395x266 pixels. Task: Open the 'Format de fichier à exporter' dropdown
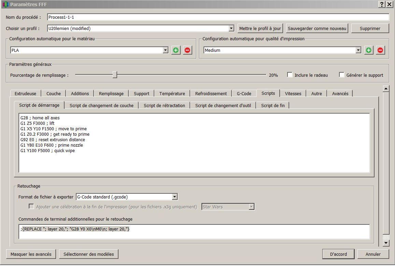pos(174,197)
